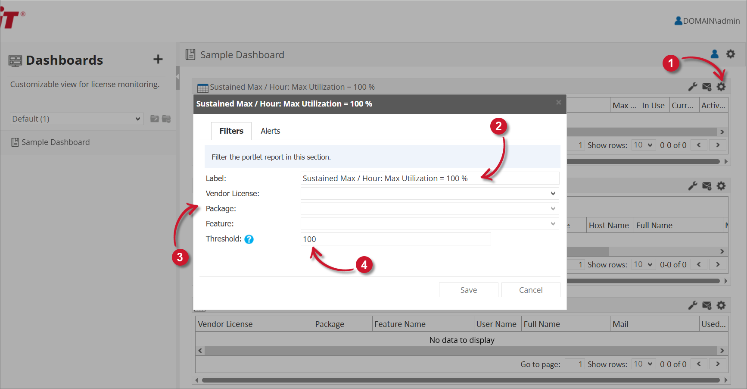This screenshot has height=389, width=747.
Task: Click the folder icon next to the Default dropdown
Action: (x=155, y=119)
